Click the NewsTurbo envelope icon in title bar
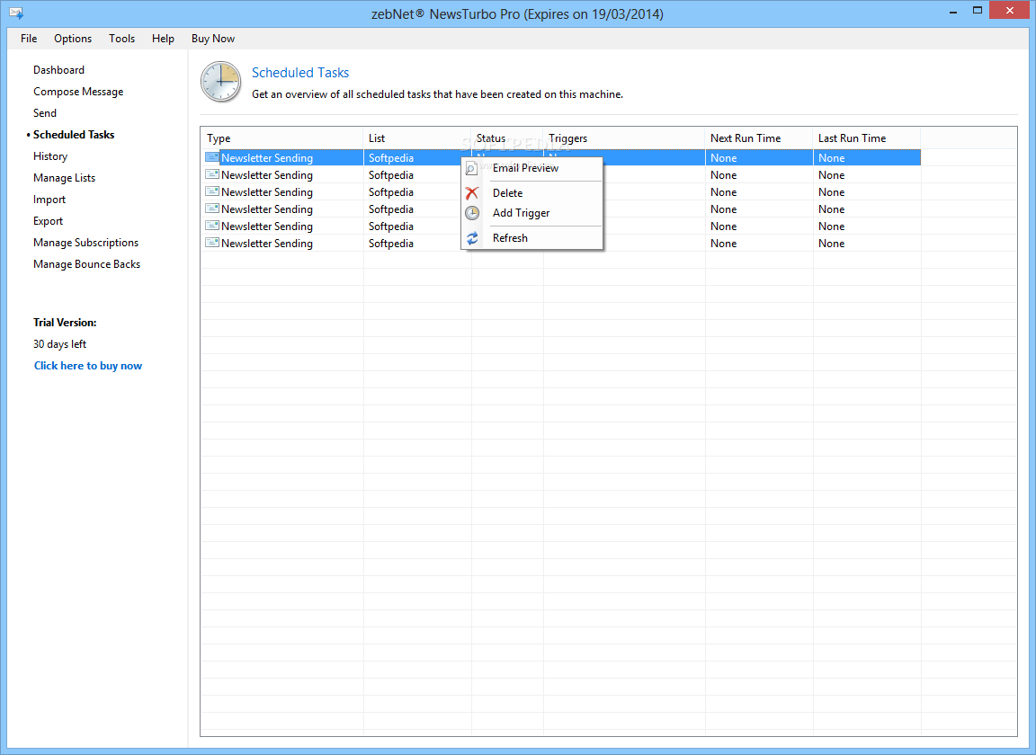The image size is (1036, 755). pos(16,13)
